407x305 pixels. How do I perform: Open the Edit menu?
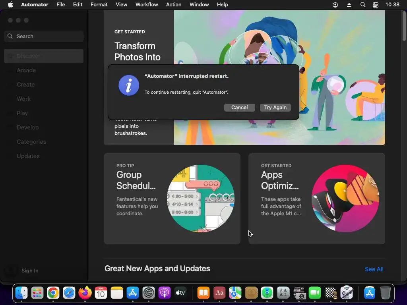(x=78, y=5)
